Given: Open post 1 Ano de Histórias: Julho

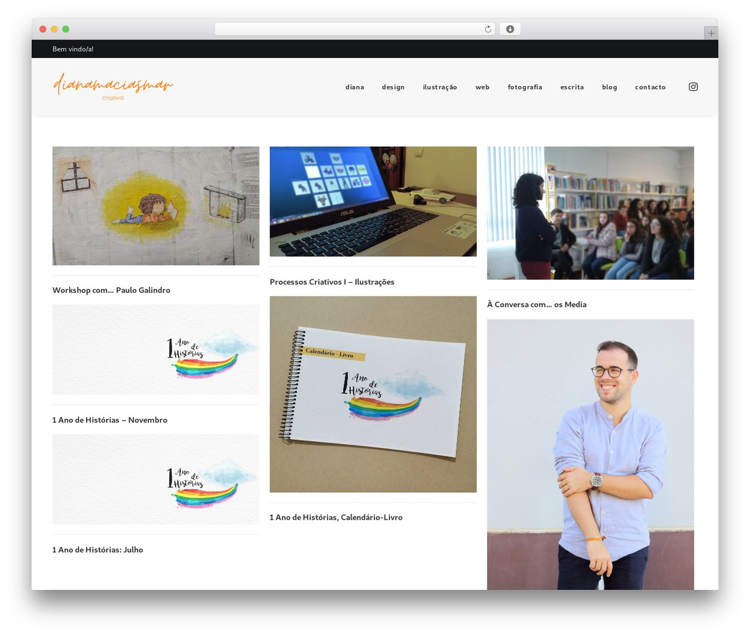Looking at the screenshot, I should click(x=98, y=550).
